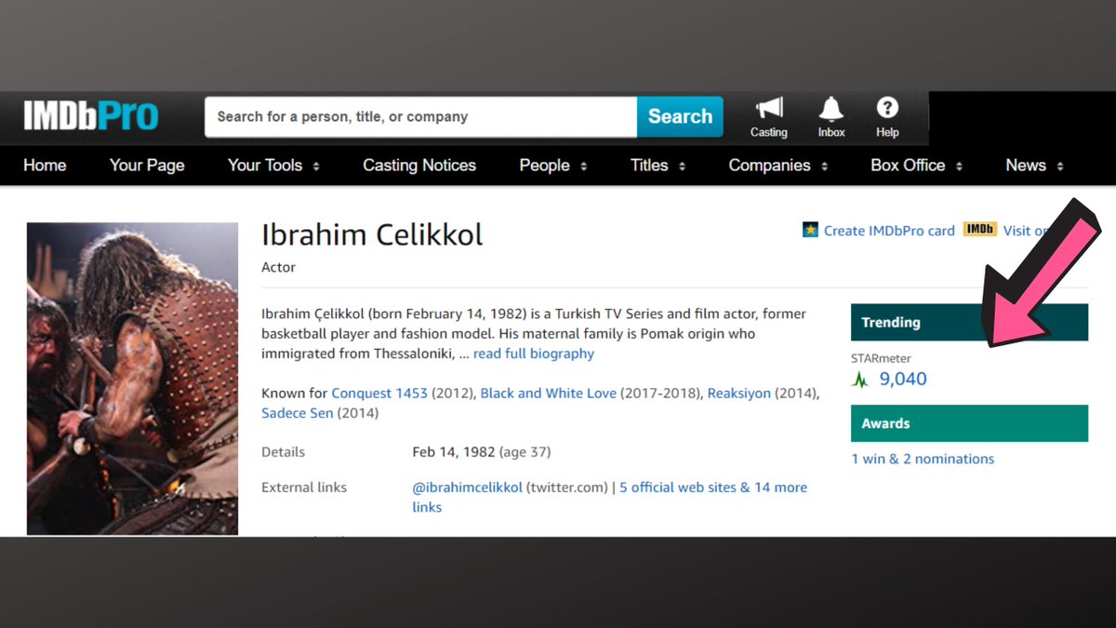Open the Casting megaphone icon
Image resolution: width=1116 pixels, height=628 pixels.
769,108
